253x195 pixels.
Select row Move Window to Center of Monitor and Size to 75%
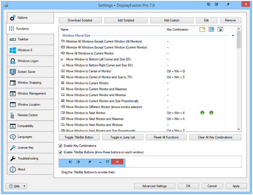tap(148, 77)
